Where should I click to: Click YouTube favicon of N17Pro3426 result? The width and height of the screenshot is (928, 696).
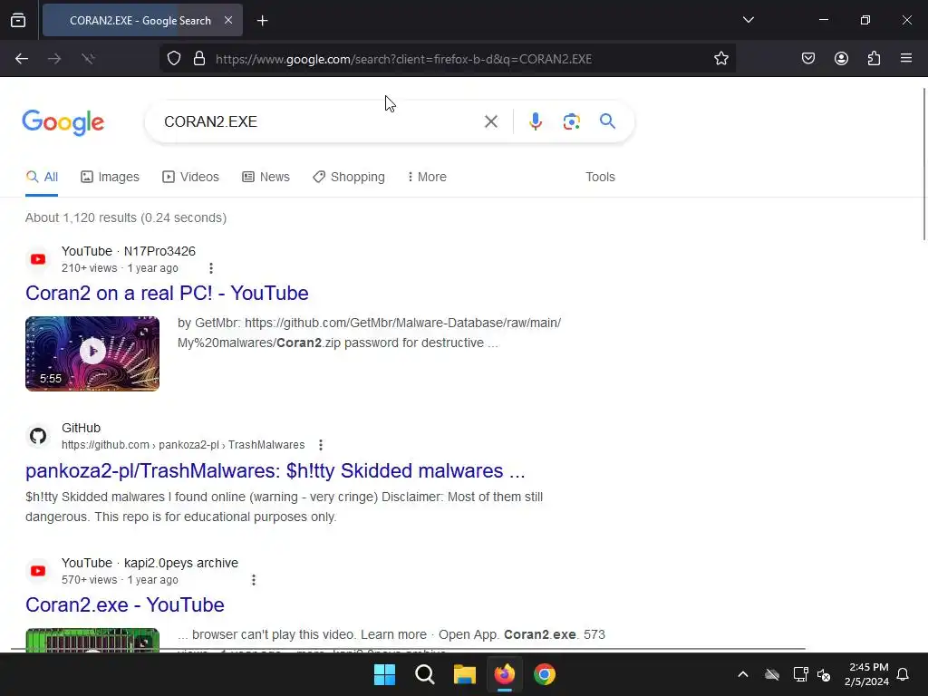(38, 259)
